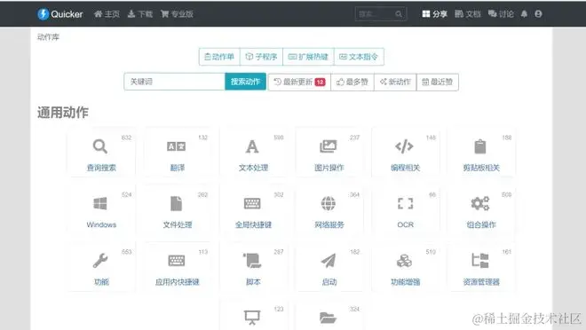Open the 文本处理 letter A icon
Viewport: 586px width, 330px height.
252,146
